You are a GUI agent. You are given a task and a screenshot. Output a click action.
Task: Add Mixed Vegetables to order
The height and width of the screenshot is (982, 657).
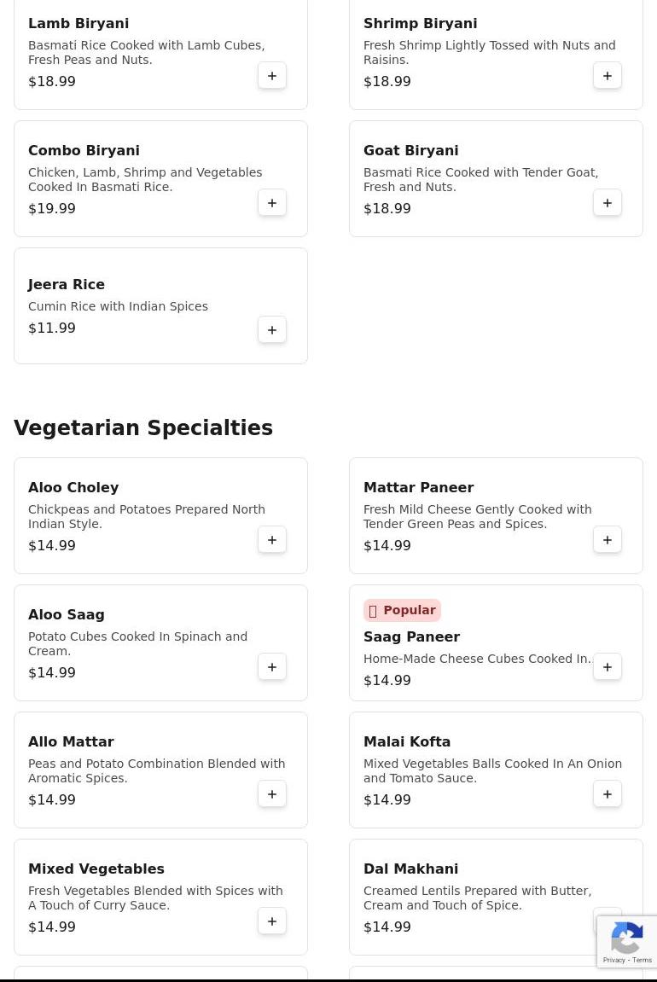click(272, 921)
